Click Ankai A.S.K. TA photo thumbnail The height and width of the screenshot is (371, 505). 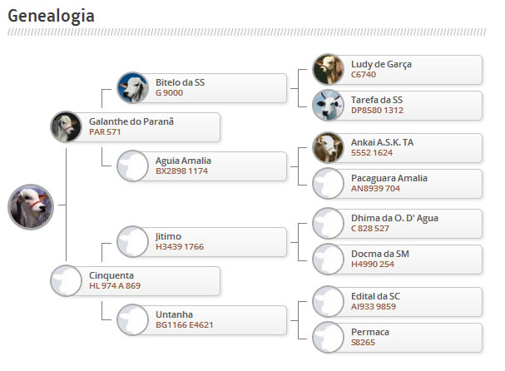click(329, 148)
